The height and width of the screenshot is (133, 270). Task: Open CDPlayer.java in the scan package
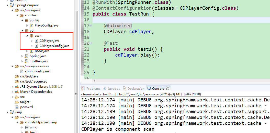tap(49, 41)
